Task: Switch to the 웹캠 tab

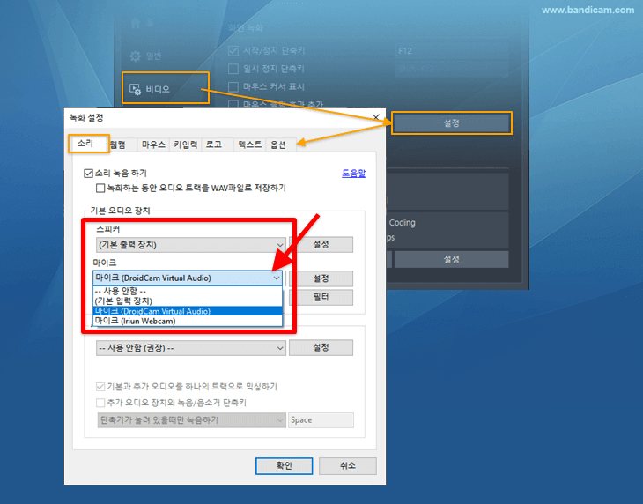Action: click(x=122, y=144)
